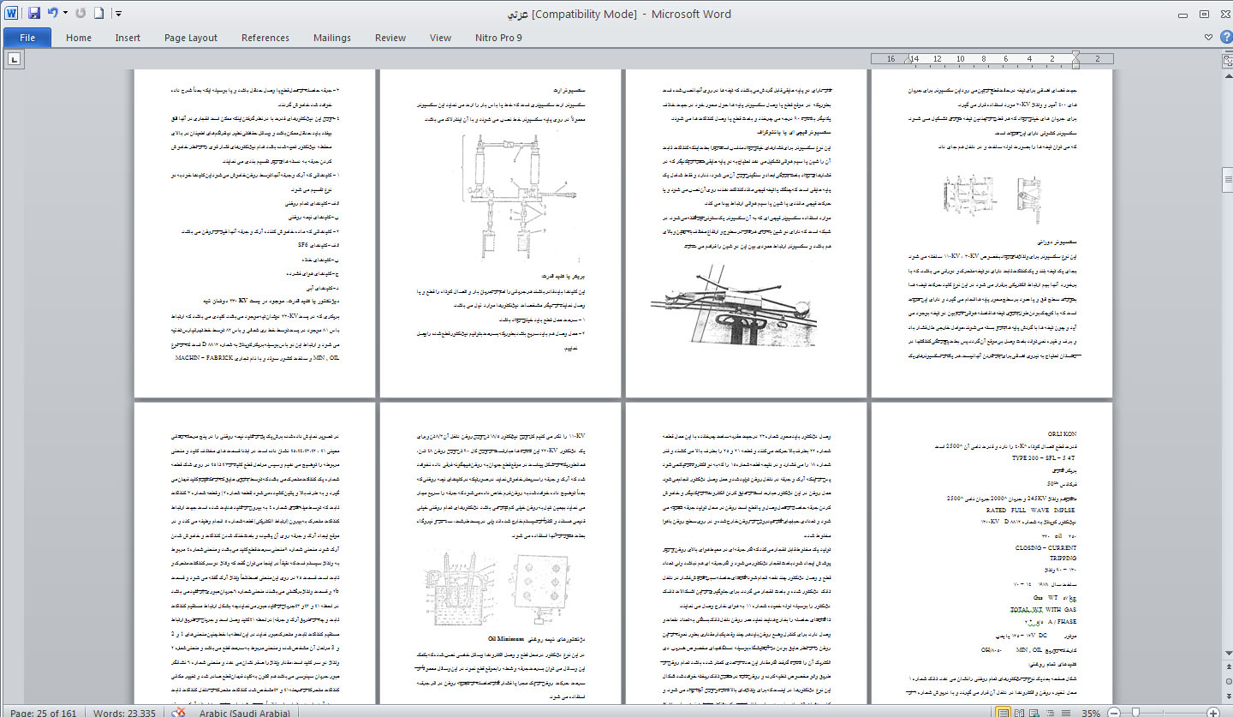Click the tab selector at ruler corner

(14, 59)
